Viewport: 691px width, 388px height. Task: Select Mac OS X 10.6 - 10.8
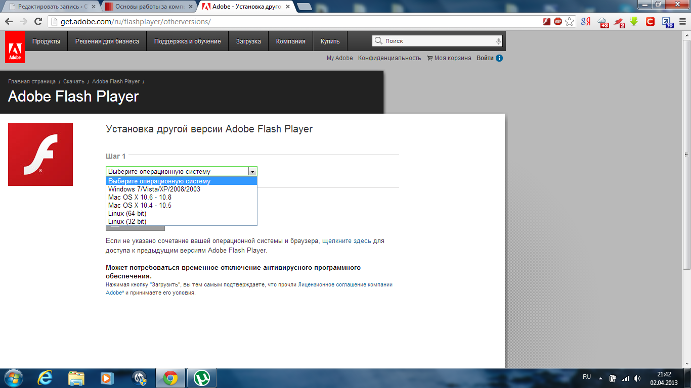coord(182,198)
